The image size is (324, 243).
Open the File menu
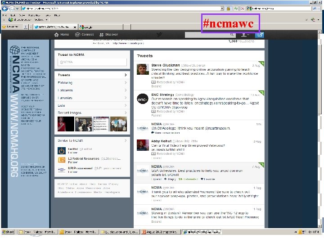tap(5, 15)
